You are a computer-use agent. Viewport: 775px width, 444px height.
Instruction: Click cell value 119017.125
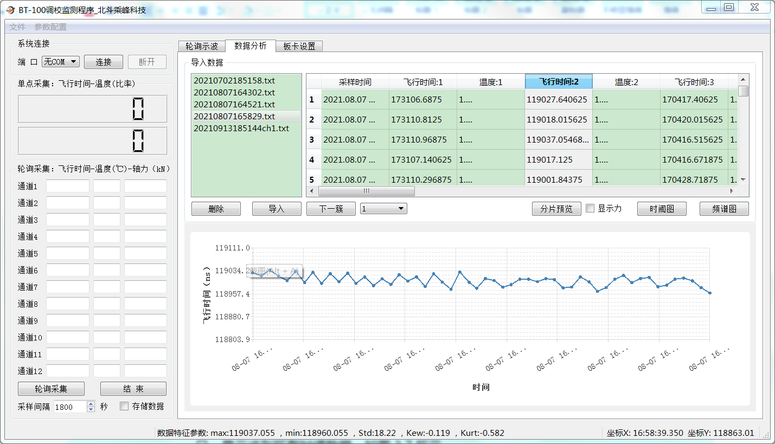click(559, 160)
